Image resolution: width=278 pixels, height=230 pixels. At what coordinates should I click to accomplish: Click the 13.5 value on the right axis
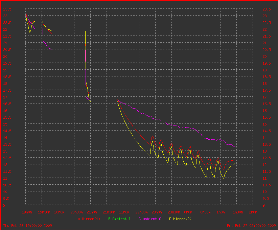[x=267, y=144]
